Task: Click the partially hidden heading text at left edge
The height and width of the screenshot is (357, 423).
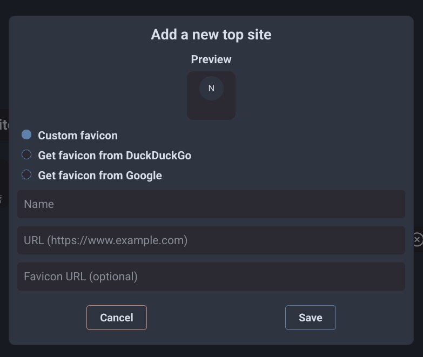Action: (x=4, y=125)
